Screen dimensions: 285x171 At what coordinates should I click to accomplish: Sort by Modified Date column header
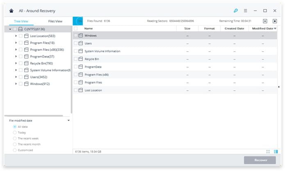click(263, 28)
